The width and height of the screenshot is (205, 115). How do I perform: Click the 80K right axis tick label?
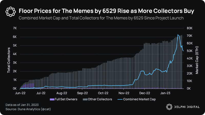(x=190, y=28)
